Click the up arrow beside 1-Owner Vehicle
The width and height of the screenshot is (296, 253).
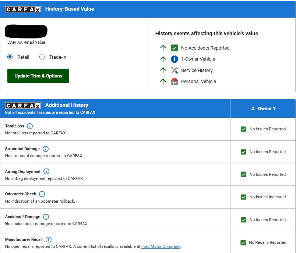tap(163, 59)
